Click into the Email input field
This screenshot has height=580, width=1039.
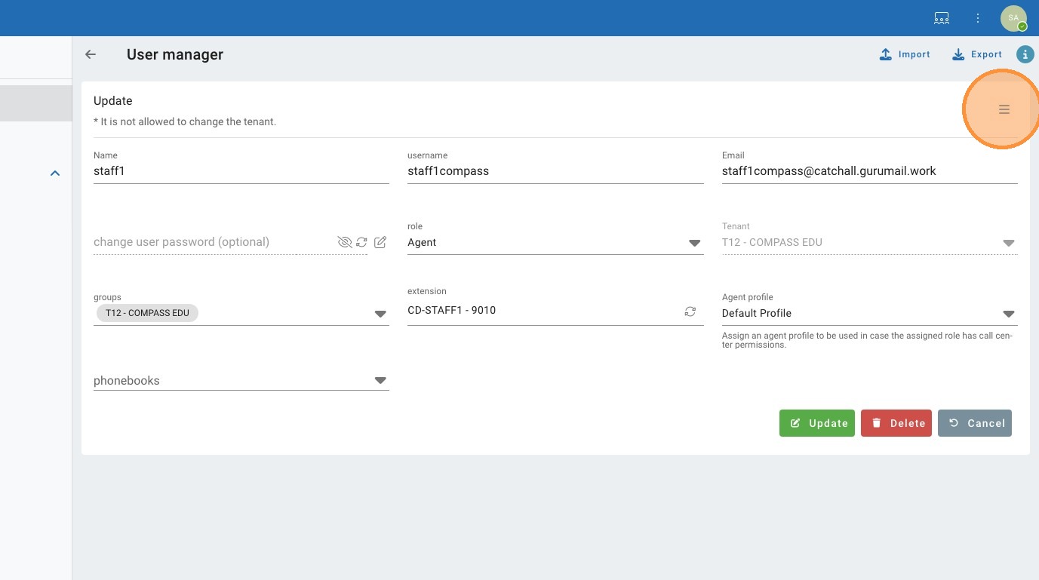point(869,171)
